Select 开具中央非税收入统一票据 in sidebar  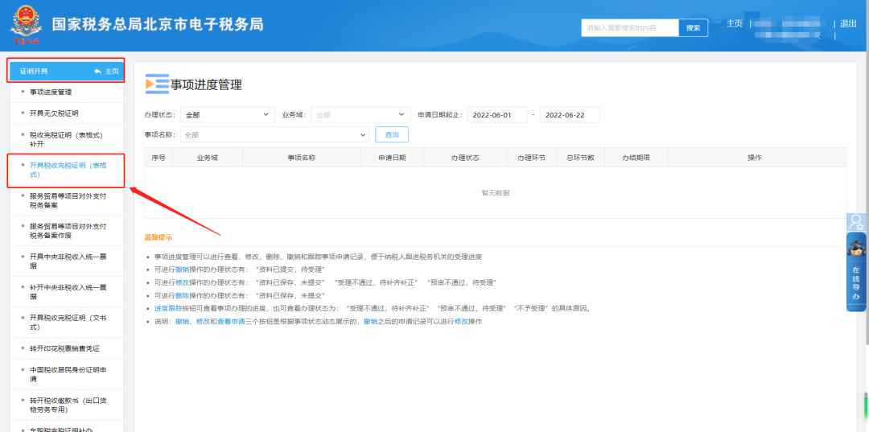(x=67, y=261)
